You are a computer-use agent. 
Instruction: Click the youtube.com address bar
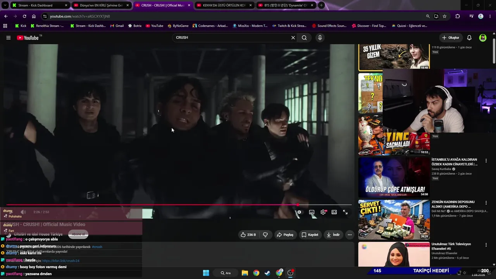(x=232, y=16)
